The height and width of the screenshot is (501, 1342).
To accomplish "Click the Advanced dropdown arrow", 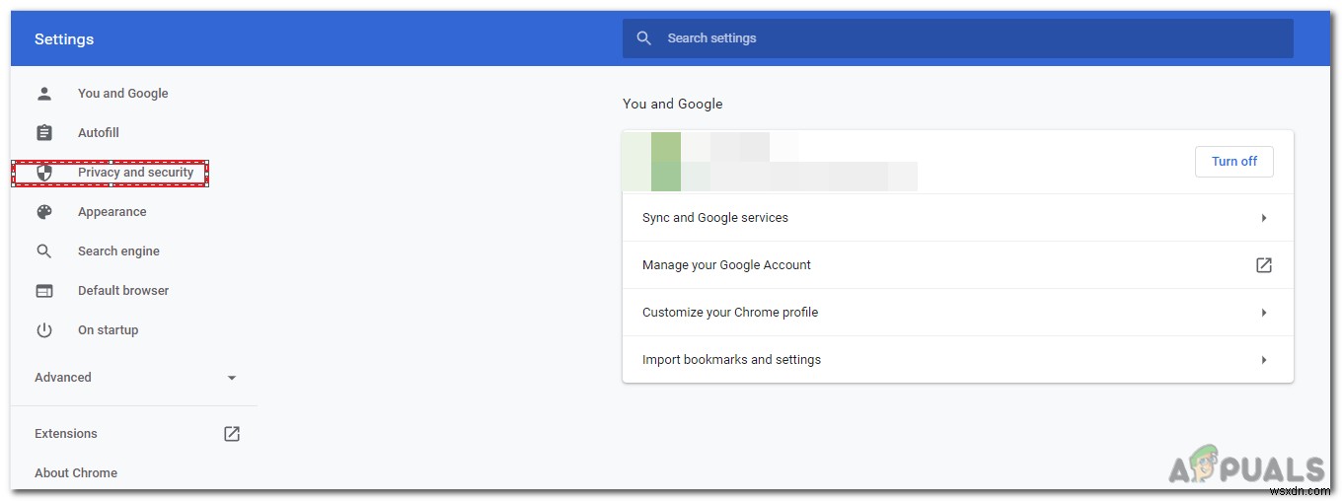I will [x=232, y=378].
